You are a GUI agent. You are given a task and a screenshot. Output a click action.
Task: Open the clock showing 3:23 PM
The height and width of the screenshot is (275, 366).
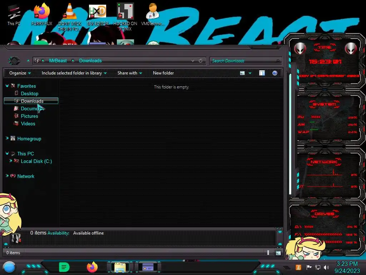347,267
